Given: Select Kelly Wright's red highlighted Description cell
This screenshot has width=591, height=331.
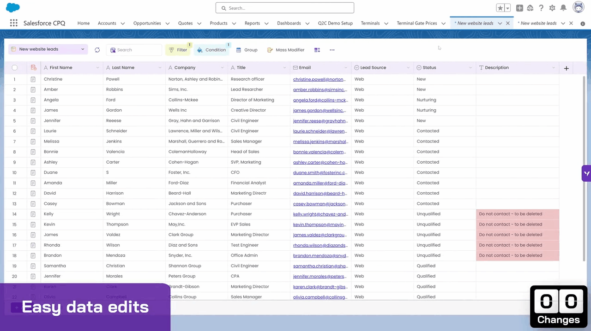Looking at the screenshot, I should pyautogui.click(x=517, y=214).
